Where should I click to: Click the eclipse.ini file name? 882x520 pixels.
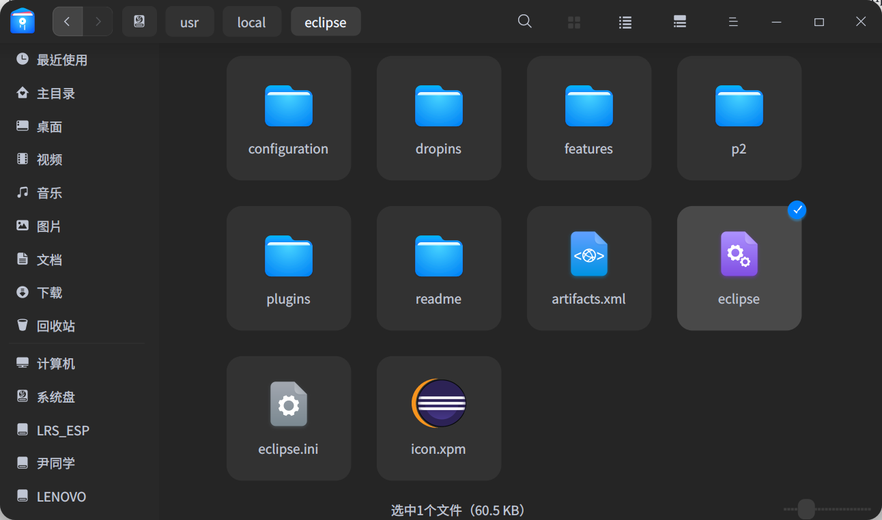[289, 449]
